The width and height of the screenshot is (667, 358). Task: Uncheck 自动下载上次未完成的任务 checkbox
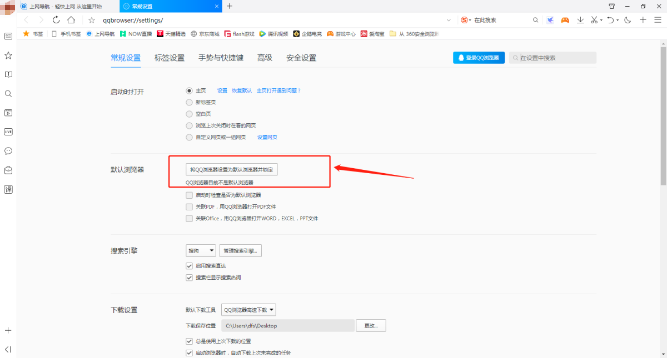[x=189, y=353]
